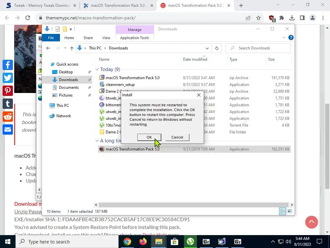Open the File menu in Explorer

[51, 38]
